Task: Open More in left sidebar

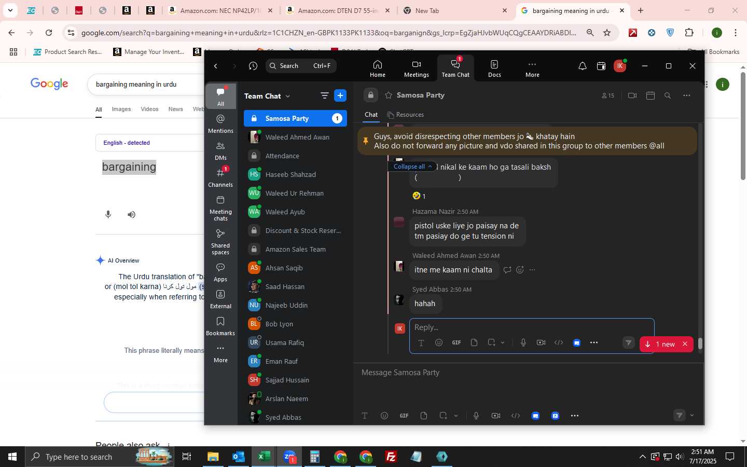Action: [220, 353]
